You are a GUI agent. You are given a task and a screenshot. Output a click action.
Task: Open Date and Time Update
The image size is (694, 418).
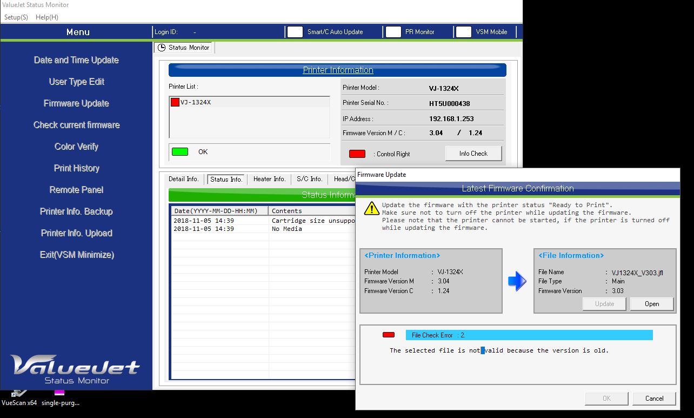pos(76,60)
